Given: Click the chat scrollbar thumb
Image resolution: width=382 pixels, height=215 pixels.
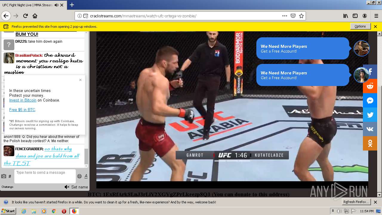Looking at the screenshot, I should tap(86, 156).
